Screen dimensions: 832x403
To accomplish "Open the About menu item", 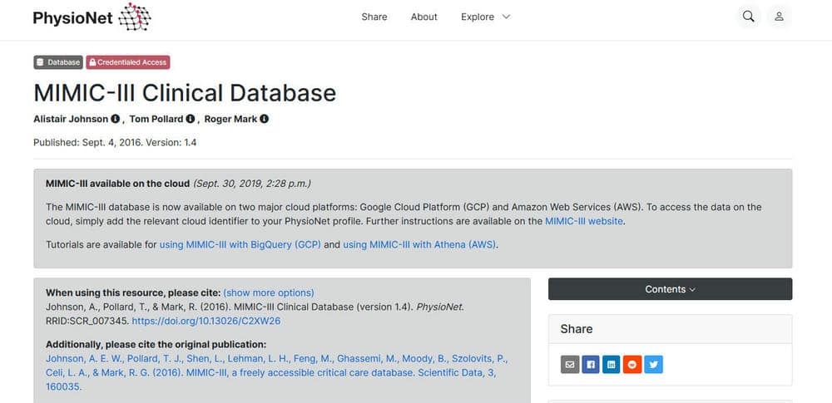I will tap(424, 17).
